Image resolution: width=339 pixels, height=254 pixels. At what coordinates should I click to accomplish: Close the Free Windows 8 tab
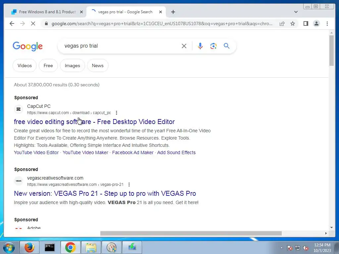[81, 12]
